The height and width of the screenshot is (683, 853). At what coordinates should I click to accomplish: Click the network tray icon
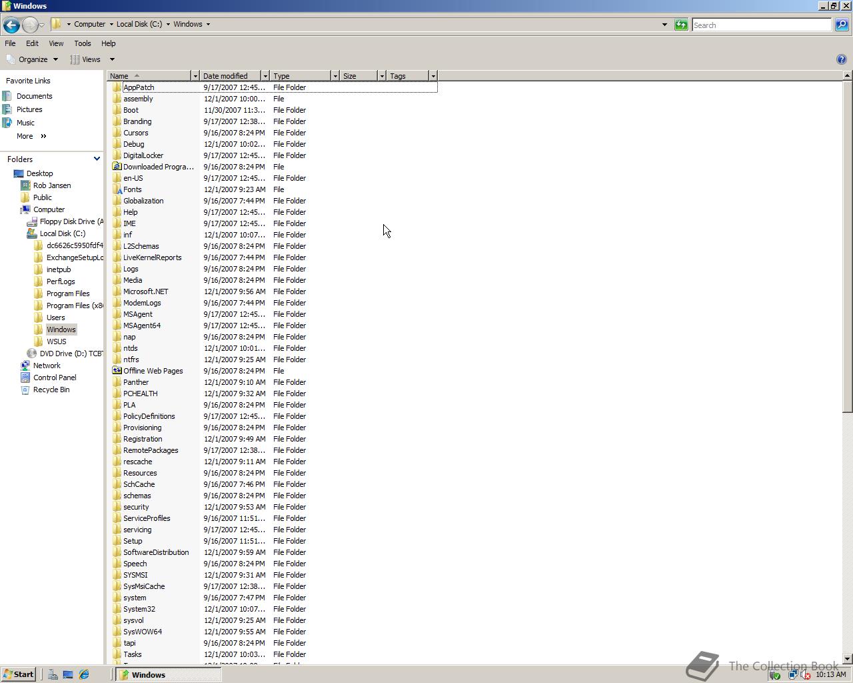(x=792, y=675)
